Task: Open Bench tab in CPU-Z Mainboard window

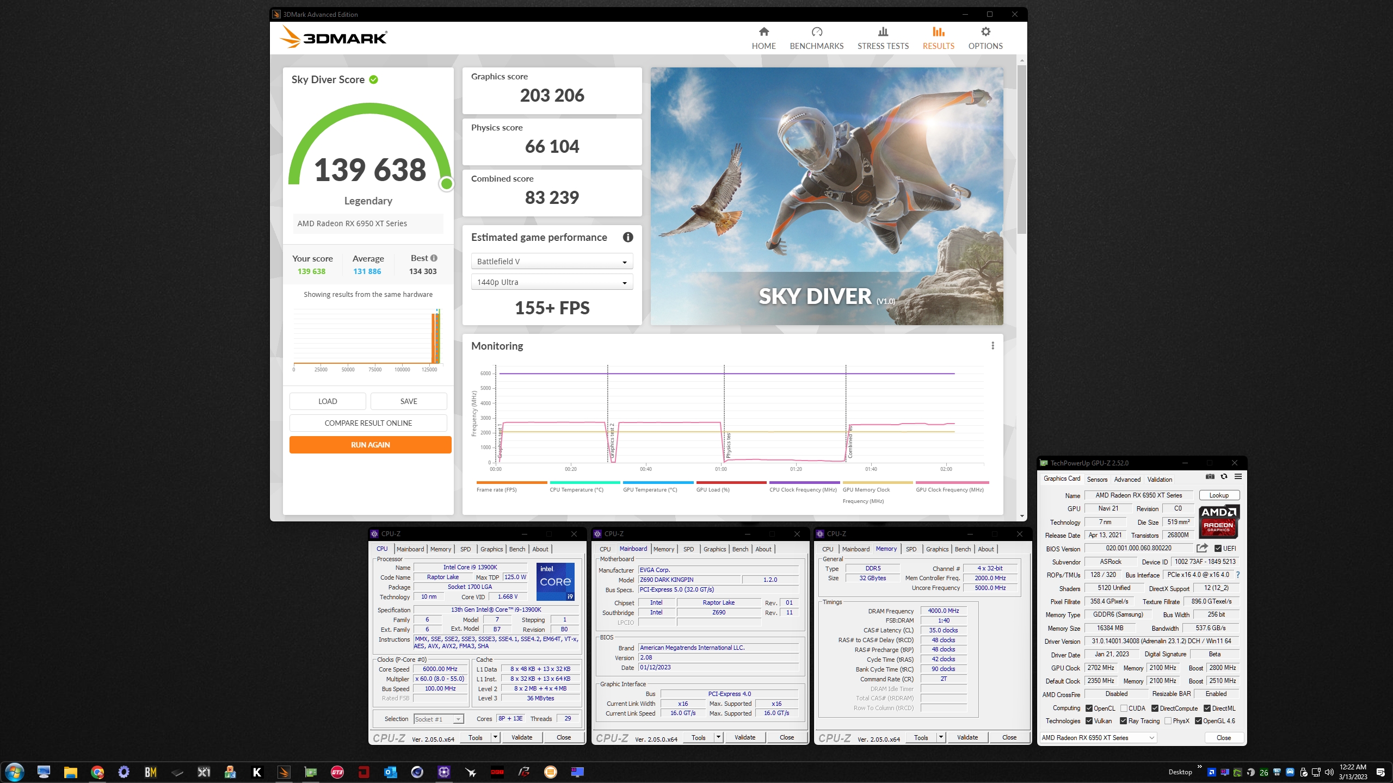Action: 740,549
